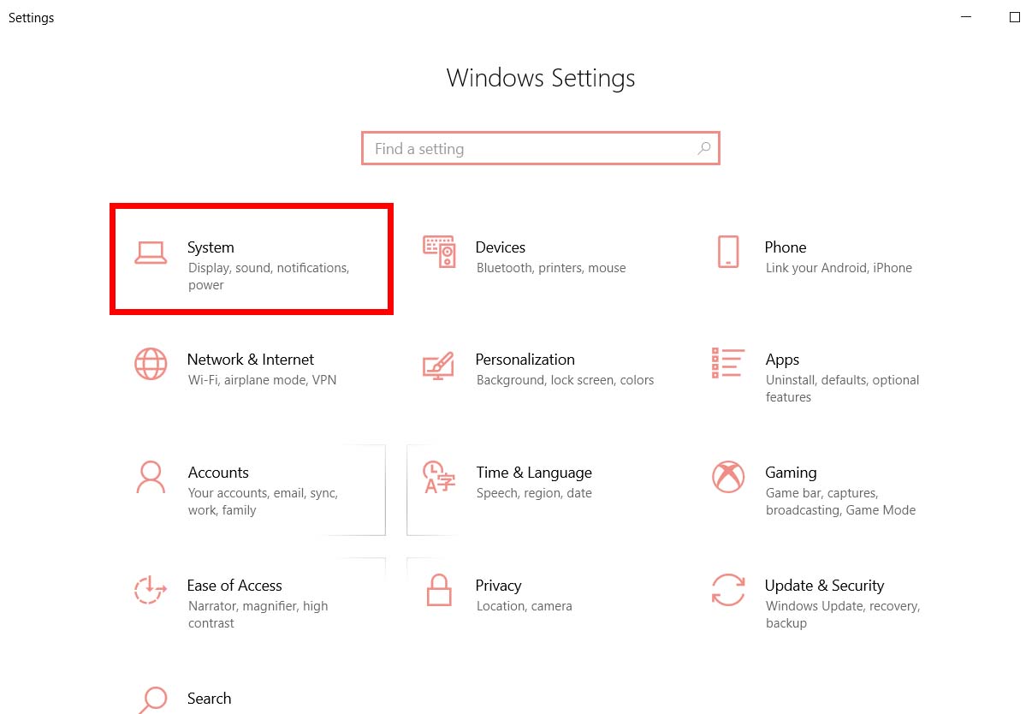Open the Phone settings title

pyautogui.click(x=786, y=247)
